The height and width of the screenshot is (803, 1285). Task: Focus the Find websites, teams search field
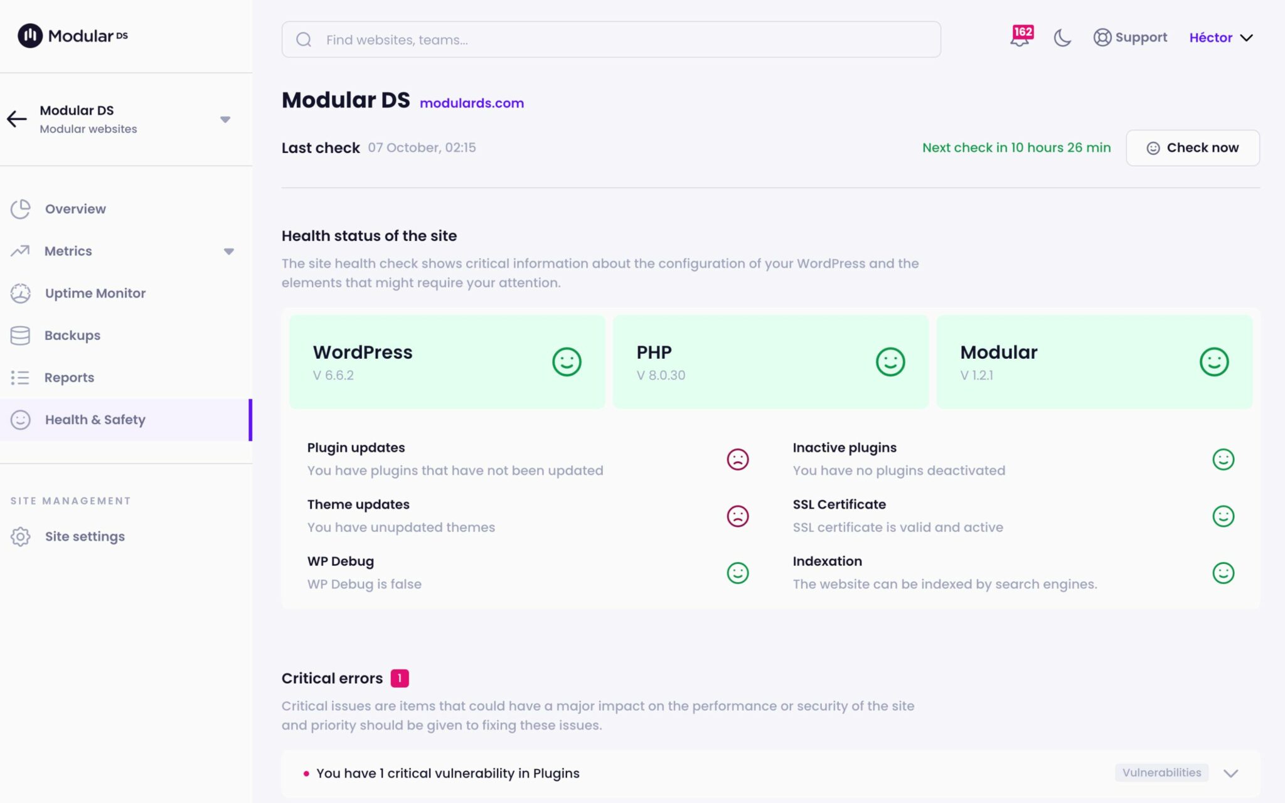click(611, 40)
